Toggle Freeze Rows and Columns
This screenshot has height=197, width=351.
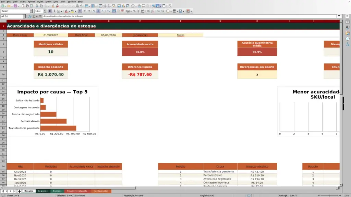158,6
